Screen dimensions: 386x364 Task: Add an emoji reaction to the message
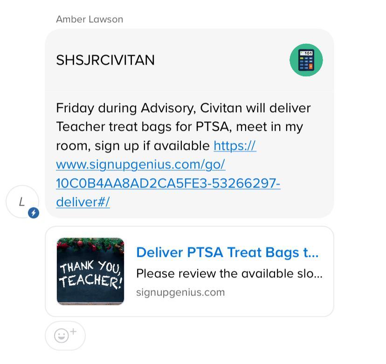pyautogui.click(x=65, y=336)
